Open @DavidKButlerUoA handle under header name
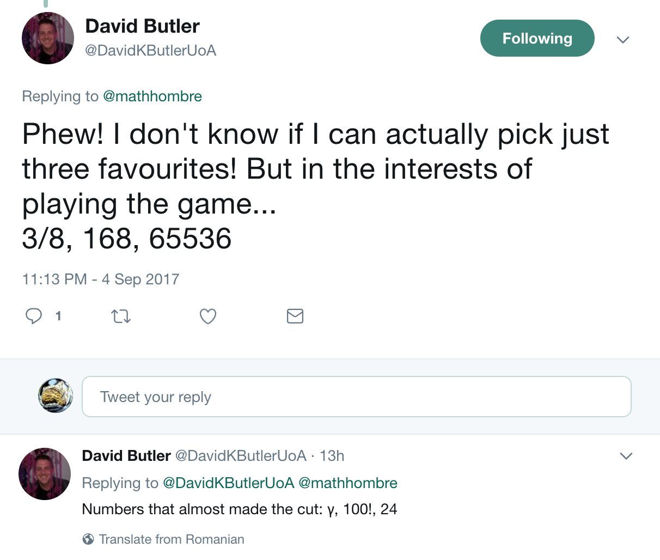 (x=151, y=51)
